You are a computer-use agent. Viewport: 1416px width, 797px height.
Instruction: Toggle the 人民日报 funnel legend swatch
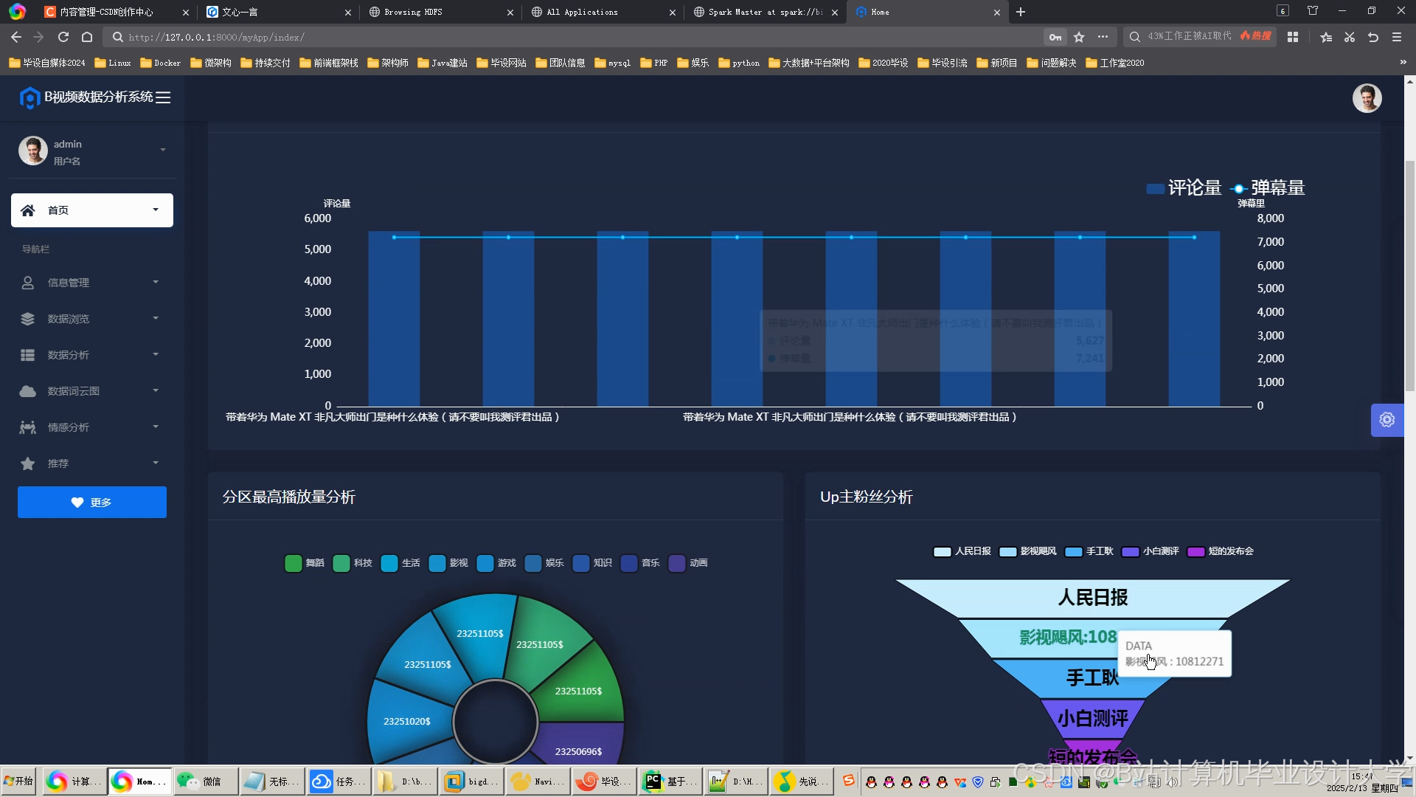(x=942, y=551)
